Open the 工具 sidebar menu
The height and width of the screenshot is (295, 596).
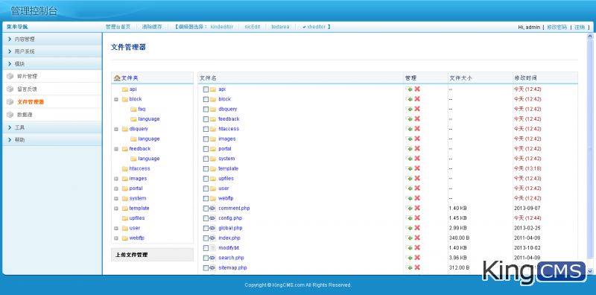click(x=52, y=127)
